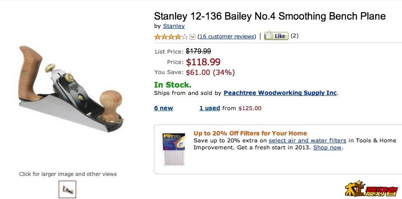Click the star rating icons
This screenshot has width=402, height=199.
pos(171,37)
